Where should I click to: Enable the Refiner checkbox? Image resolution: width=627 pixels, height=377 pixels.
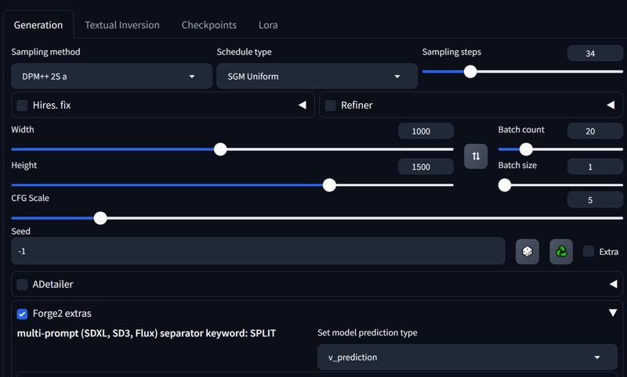[x=330, y=106]
